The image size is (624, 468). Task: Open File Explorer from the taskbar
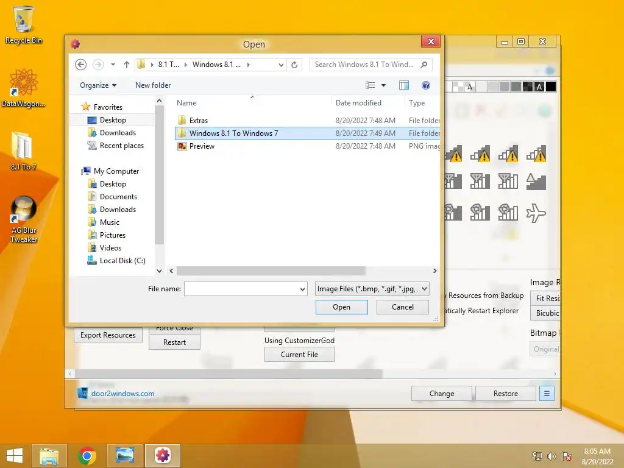click(49, 456)
